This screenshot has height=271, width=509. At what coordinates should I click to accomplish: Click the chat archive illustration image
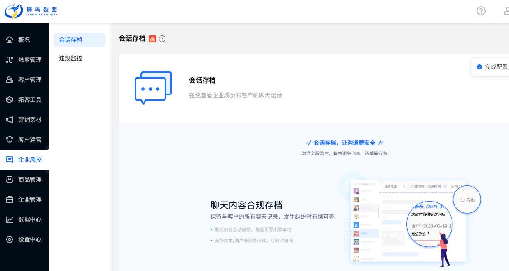409,220
